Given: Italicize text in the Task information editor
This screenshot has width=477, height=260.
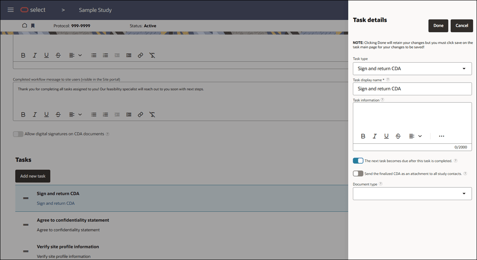Looking at the screenshot, I should click(375, 136).
